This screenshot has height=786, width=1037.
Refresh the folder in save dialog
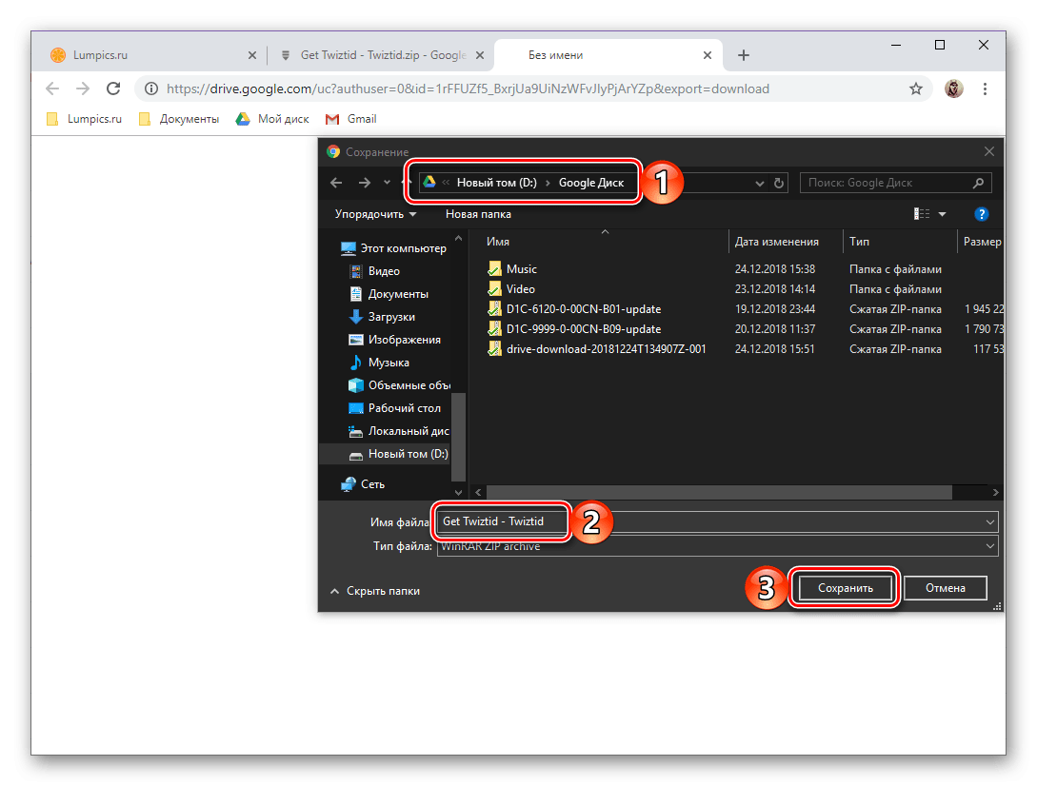(x=779, y=183)
